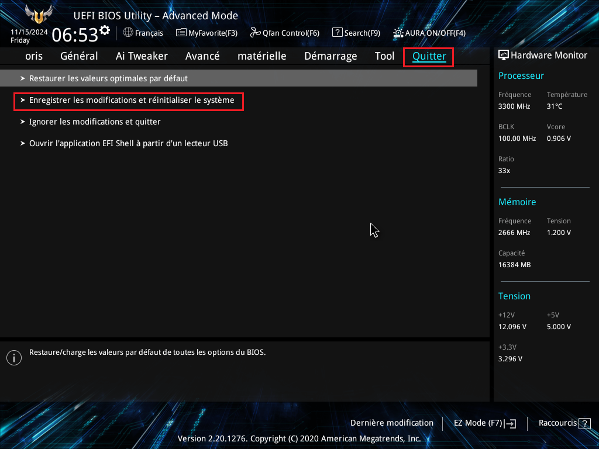Click the EZ Mode exit arrow icon

510,423
